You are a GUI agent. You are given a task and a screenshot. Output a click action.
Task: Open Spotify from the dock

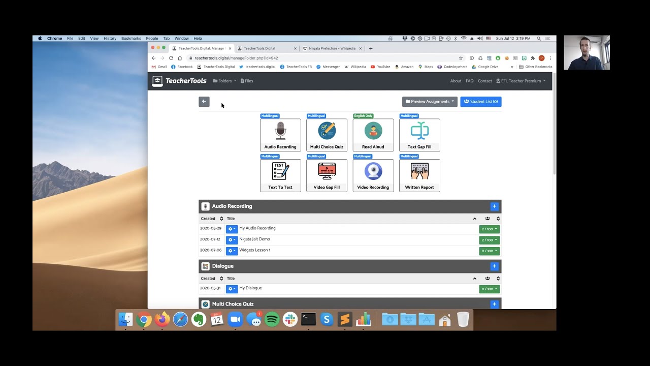(x=272, y=319)
